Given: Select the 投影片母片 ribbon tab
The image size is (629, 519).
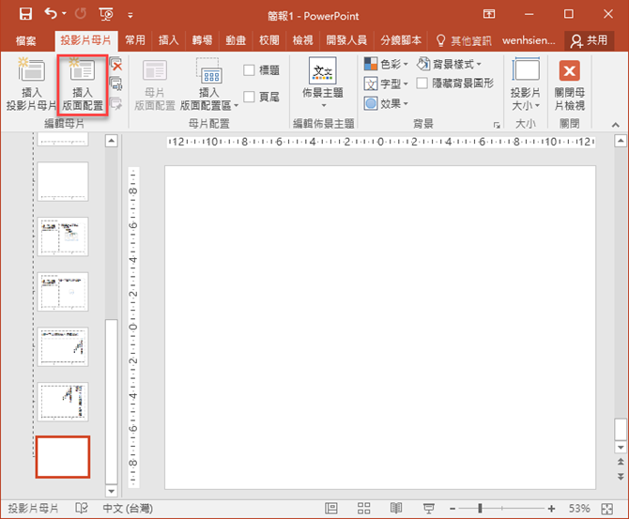Looking at the screenshot, I should coord(85,40).
